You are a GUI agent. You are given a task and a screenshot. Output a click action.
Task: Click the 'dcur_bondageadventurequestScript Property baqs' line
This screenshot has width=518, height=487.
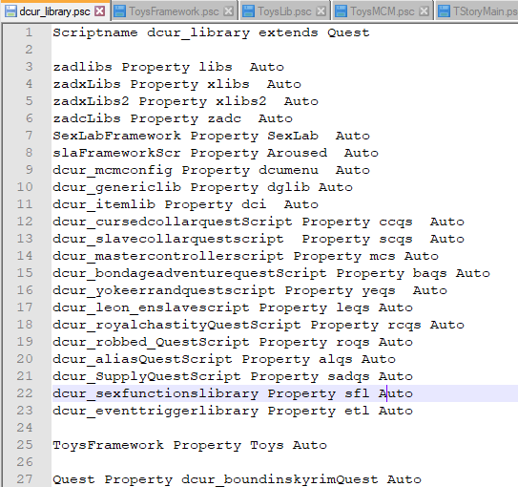pyautogui.click(x=272, y=273)
